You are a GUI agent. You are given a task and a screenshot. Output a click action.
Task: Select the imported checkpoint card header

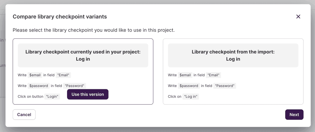coord(233,55)
